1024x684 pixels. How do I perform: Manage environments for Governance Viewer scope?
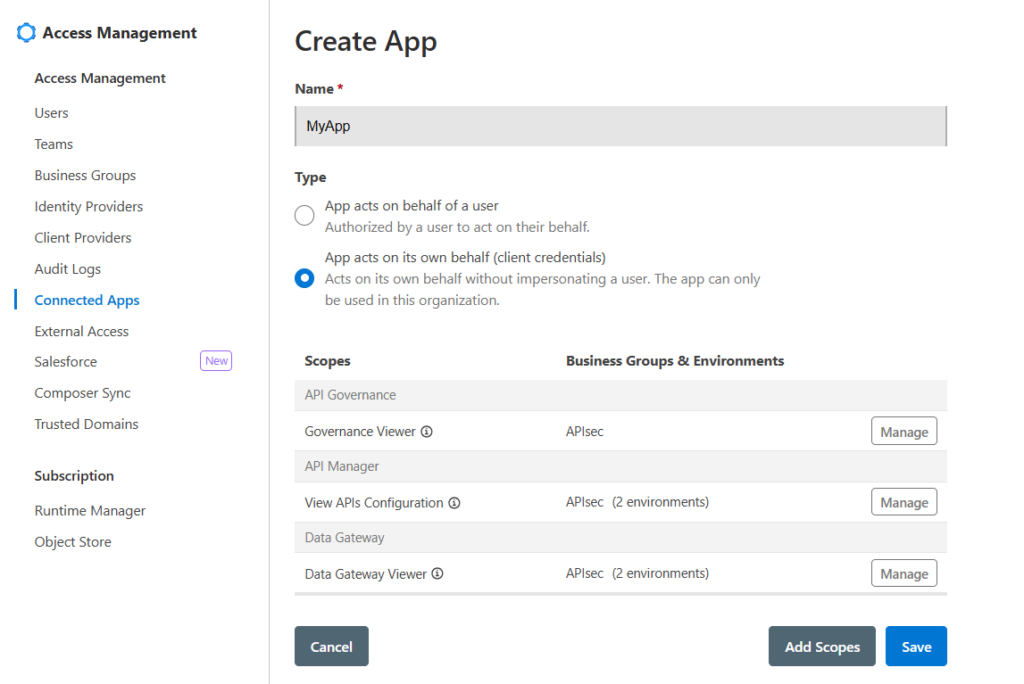click(x=903, y=431)
